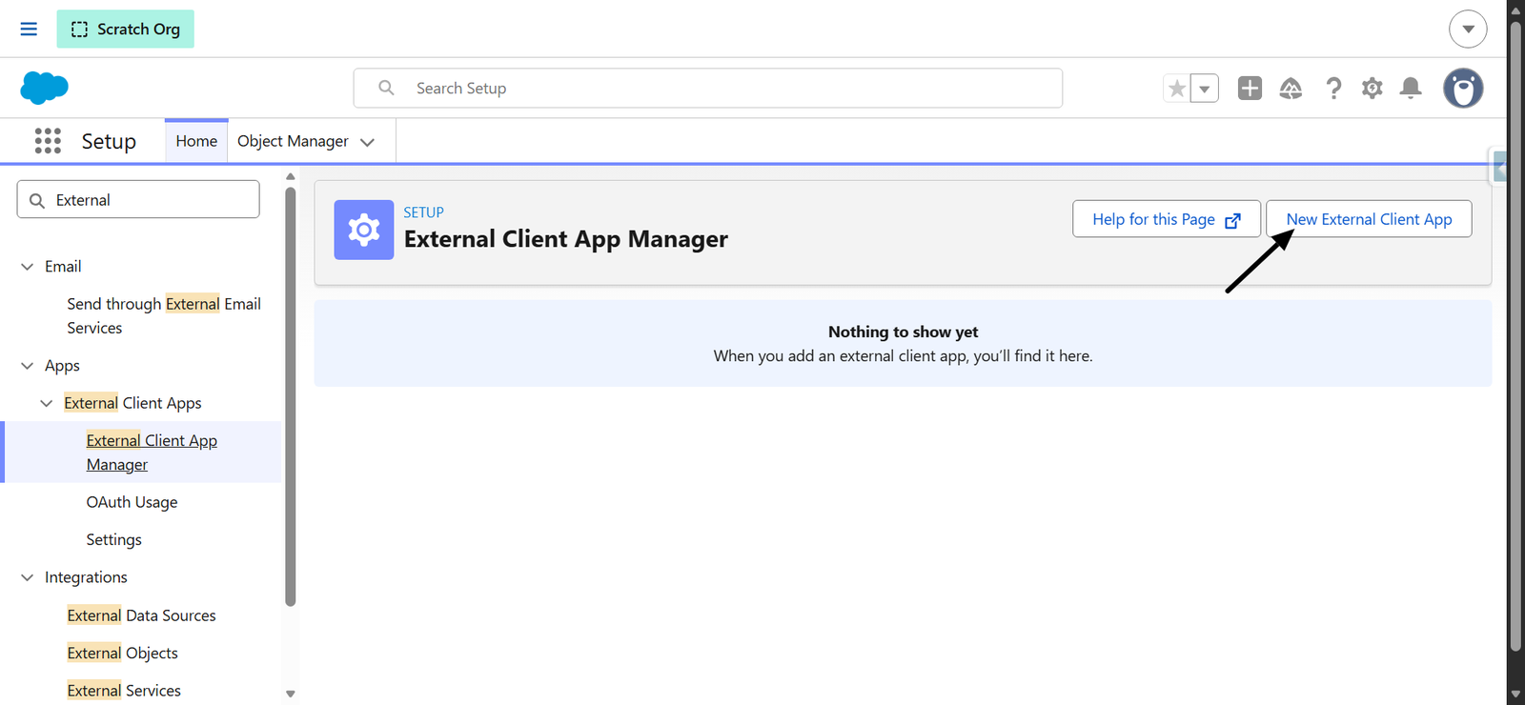The image size is (1525, 705).
Task: Open the setup gear menu
Action: click(1372, 89)
